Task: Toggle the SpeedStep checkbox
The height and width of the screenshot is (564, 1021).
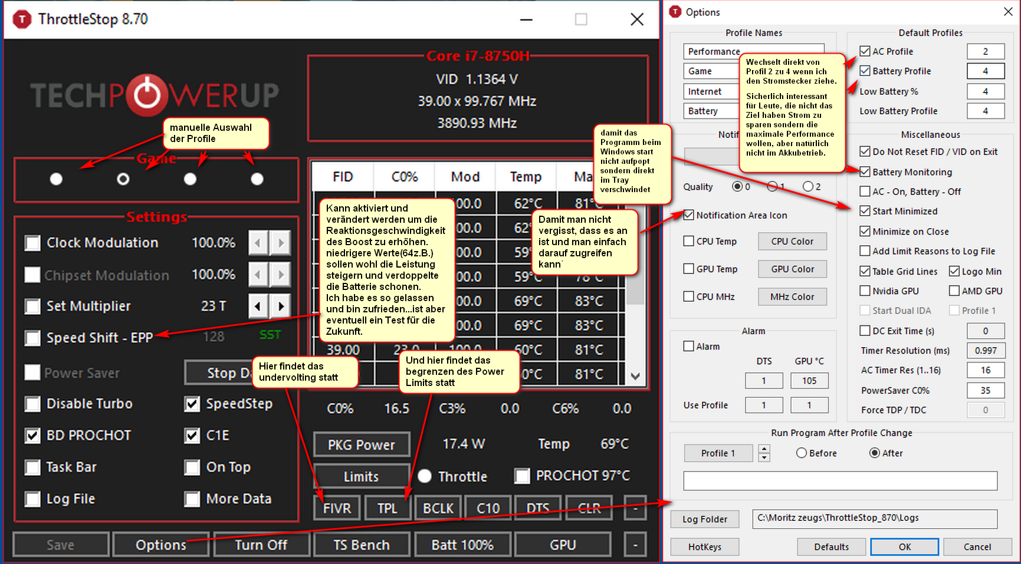Action: pyautogui.click(x=192, y=404)
